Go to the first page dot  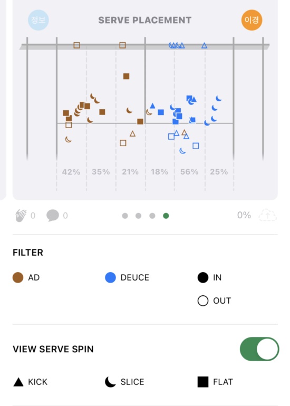(125, 216)
